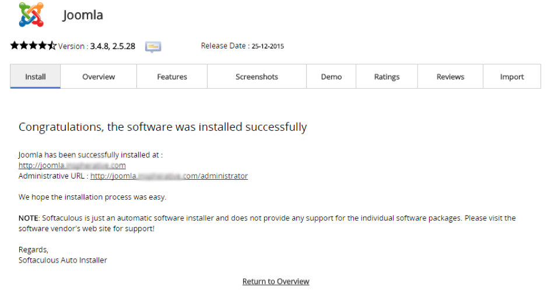The height and width of the screenshot is (297, 548).
Task: Switch to the Overview tab
Action: point(99,76)
